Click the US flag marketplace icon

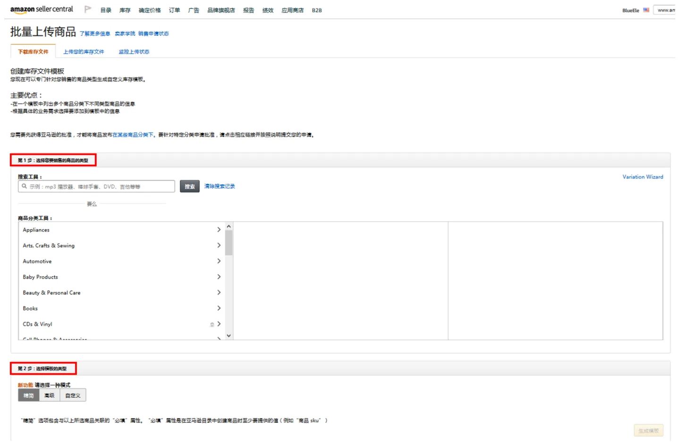646,10
